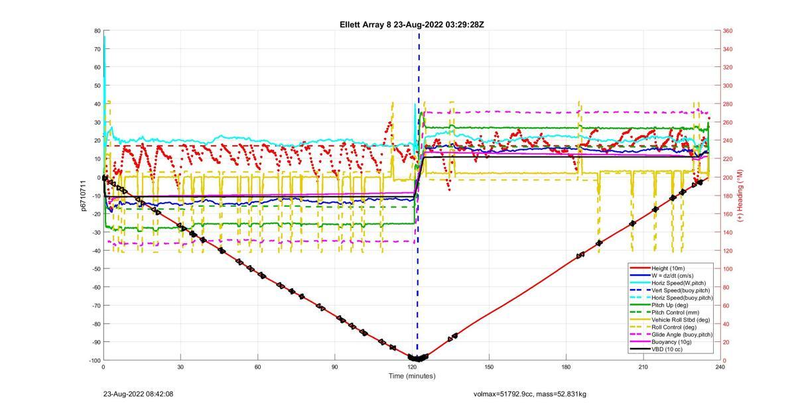Select 'Height (10m)' legend entry

pos(669,268)
